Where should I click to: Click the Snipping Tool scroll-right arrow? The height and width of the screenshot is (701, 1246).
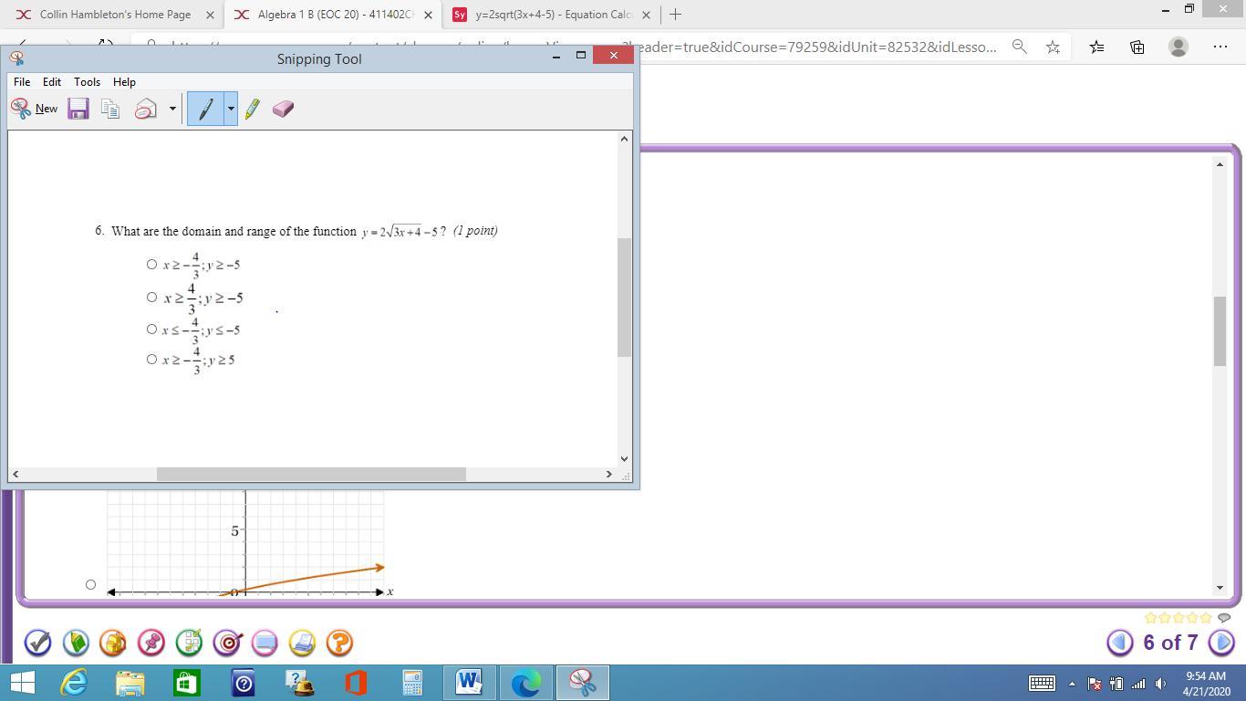[x=609, y=474]
